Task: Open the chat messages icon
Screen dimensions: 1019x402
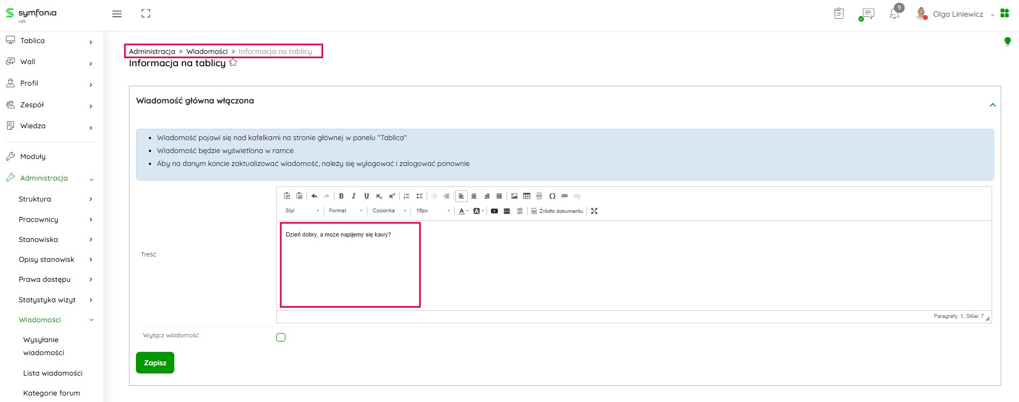Action: [867, 14]
